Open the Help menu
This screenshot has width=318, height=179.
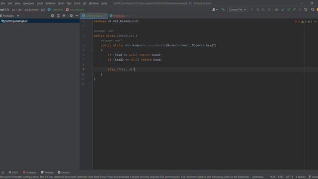click(x=104, y=3)
